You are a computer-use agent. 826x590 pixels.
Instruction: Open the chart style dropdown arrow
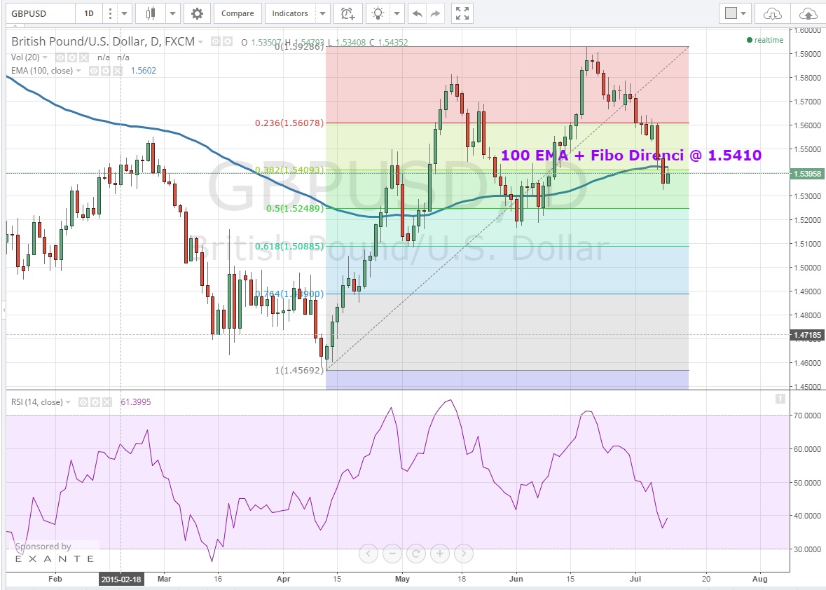tap(172, 13)
